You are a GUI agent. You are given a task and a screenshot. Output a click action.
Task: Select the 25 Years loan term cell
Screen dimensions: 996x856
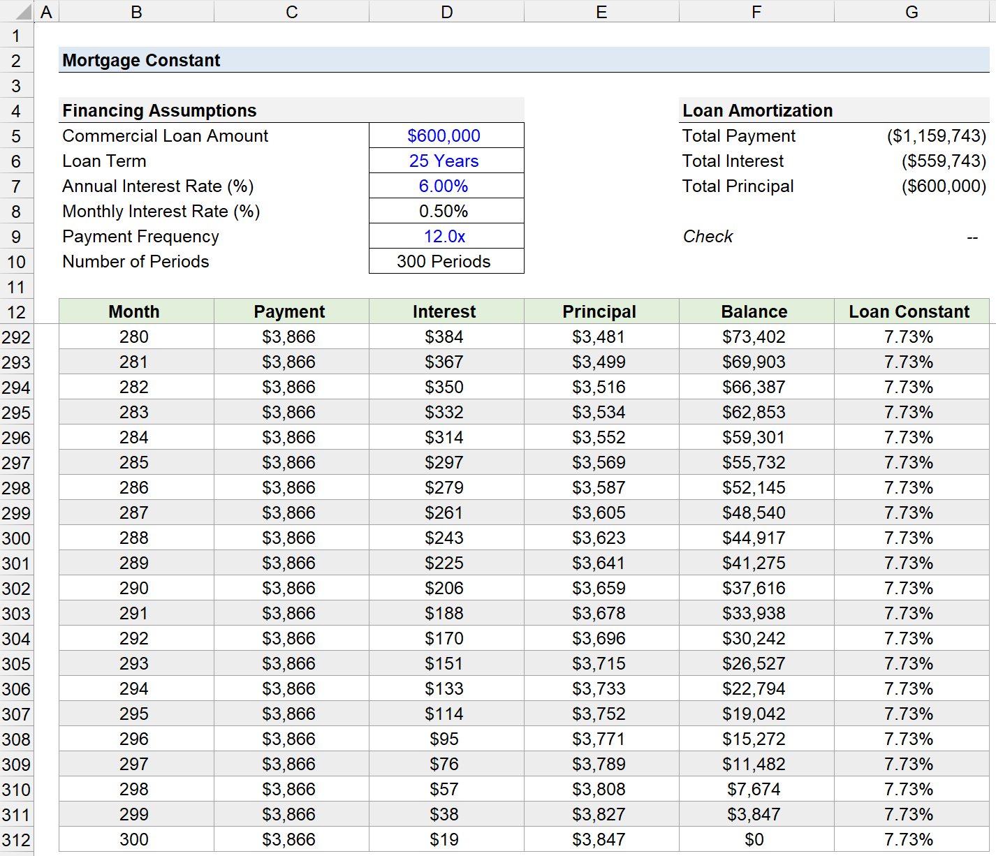pyautogui.click(x=447, y=161)
